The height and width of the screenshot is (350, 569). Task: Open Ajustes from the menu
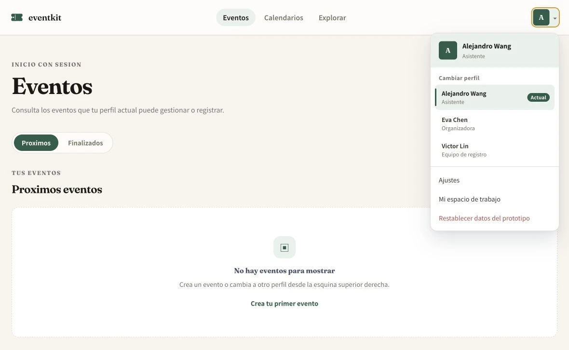494,180
